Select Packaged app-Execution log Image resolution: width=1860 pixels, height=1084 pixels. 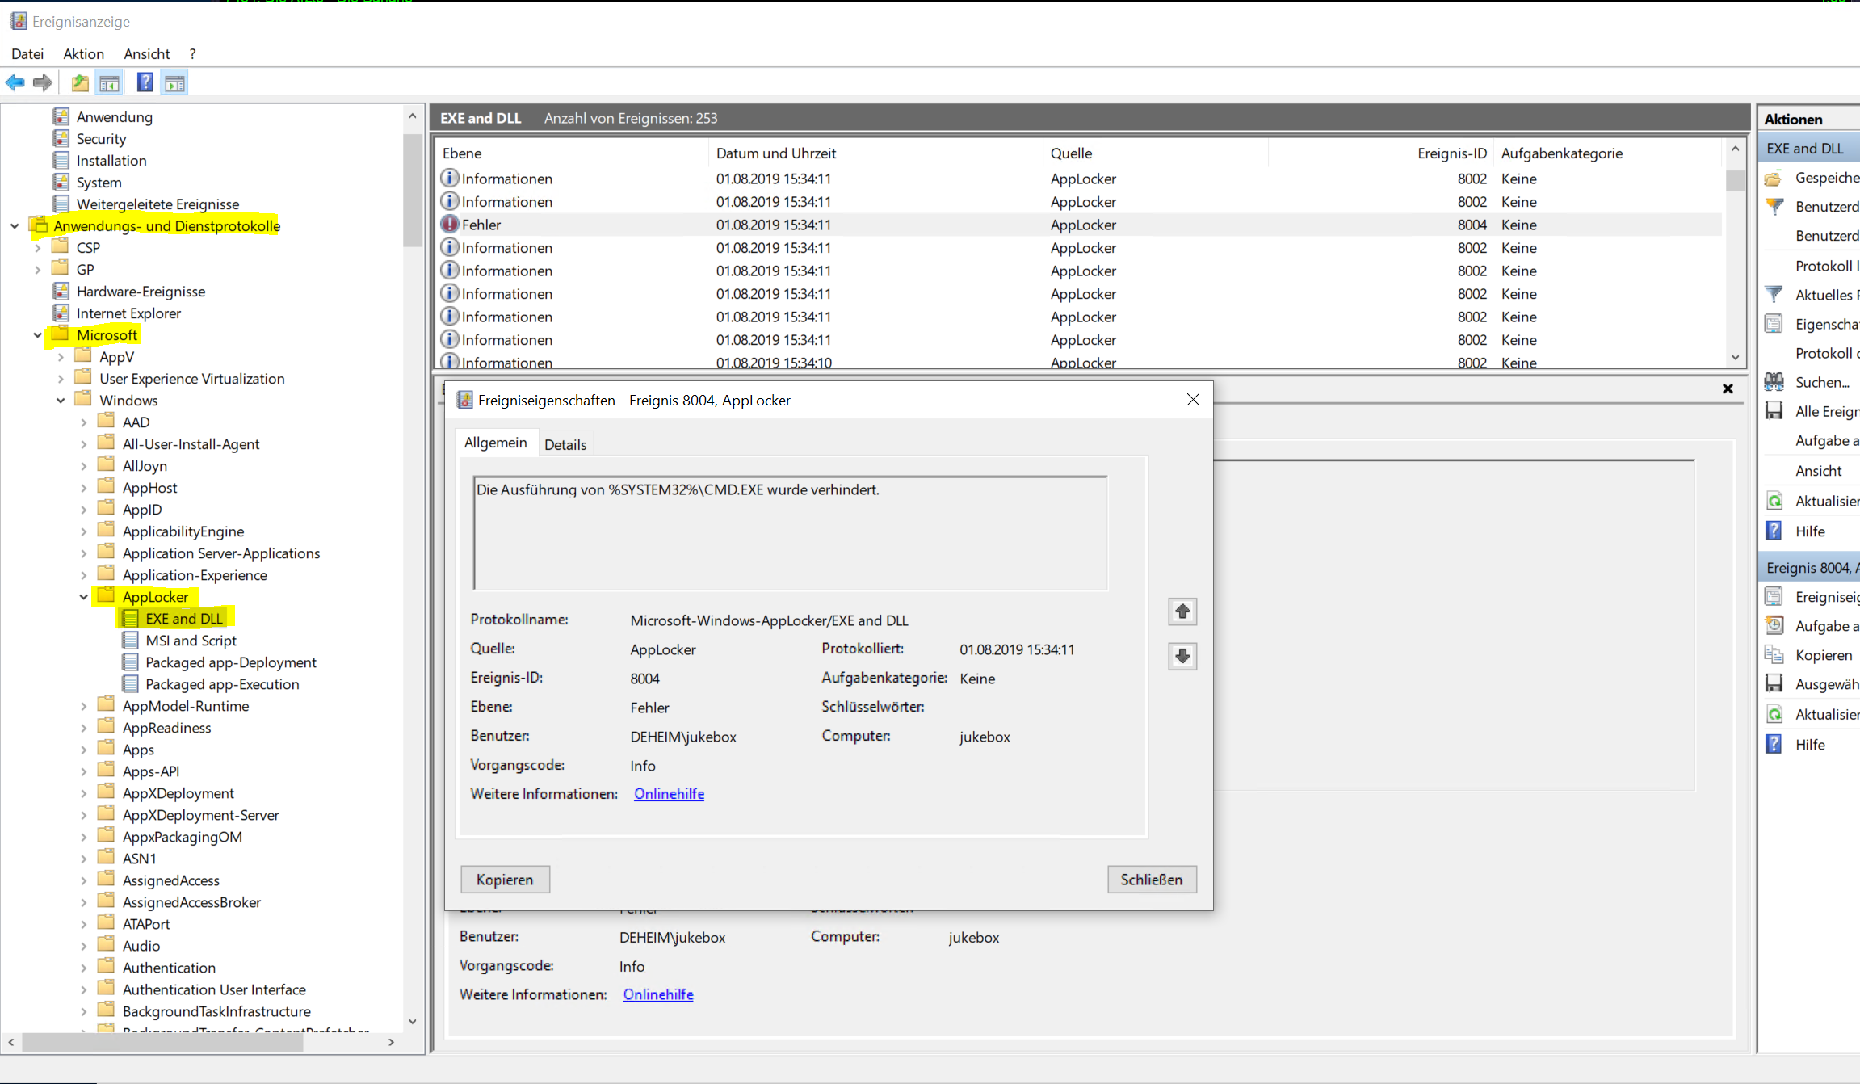[222, 684]
